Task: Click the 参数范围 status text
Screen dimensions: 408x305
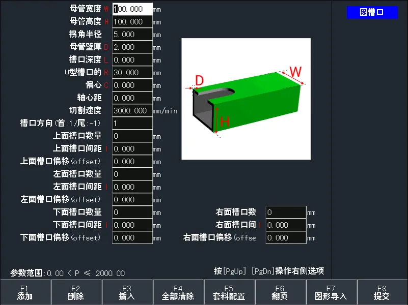Action: coord(67,273)
